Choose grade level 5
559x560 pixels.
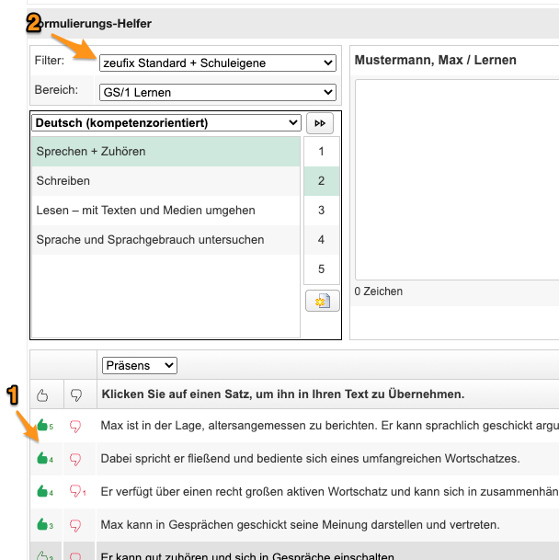tap(321, 269)
